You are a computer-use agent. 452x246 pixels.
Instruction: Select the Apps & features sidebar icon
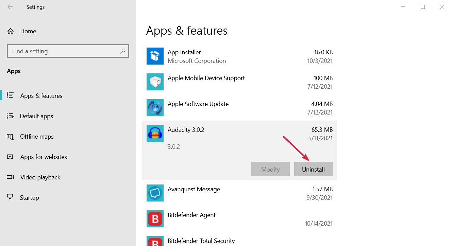10,95
